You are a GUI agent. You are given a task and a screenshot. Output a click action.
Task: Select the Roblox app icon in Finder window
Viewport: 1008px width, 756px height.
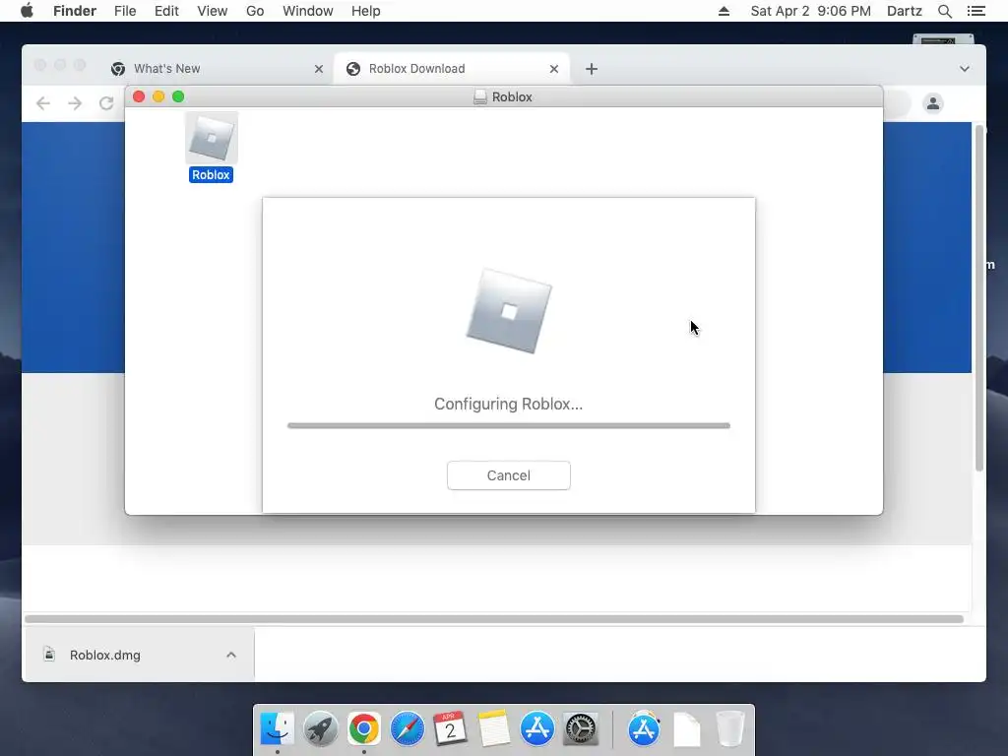[212, 138]
